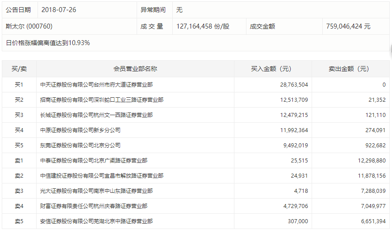
Task: Click the 买入金额（元） column header
Action: coord(271,69)
